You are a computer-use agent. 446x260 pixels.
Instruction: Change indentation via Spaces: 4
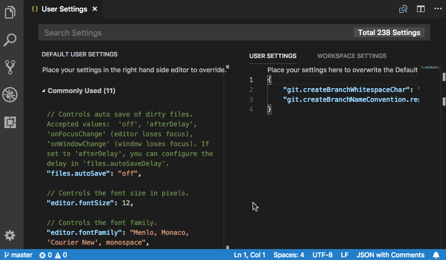[x=289, y=255]
